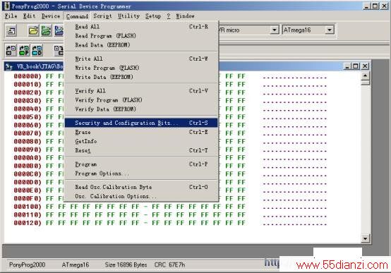Click the PonyProg2000 title bar application icon

point(7,6)
